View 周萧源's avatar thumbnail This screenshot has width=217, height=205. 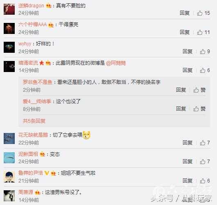(9, 196)
